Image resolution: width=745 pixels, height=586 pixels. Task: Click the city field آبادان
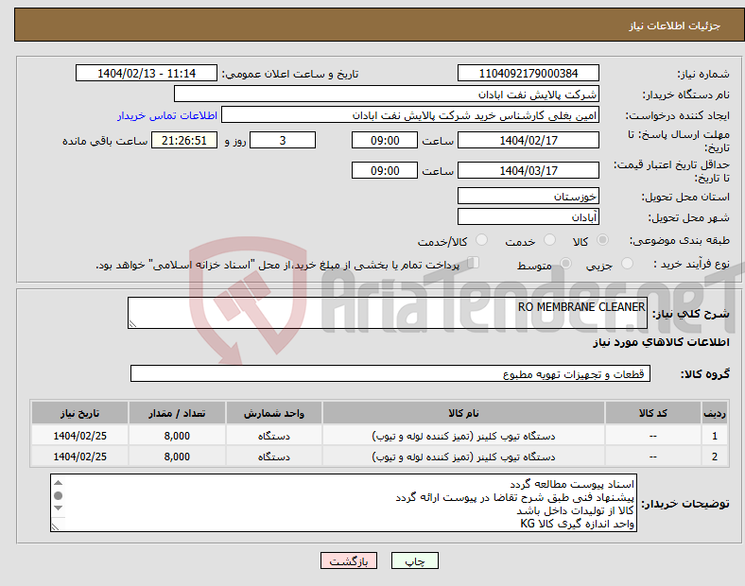(x=528, y=216)
